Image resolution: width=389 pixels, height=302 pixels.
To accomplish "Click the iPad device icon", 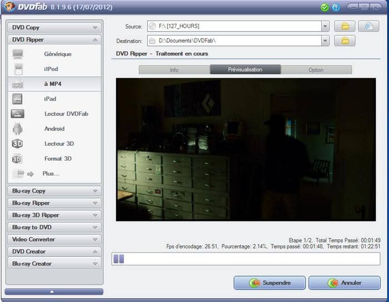I will [17, 99].
